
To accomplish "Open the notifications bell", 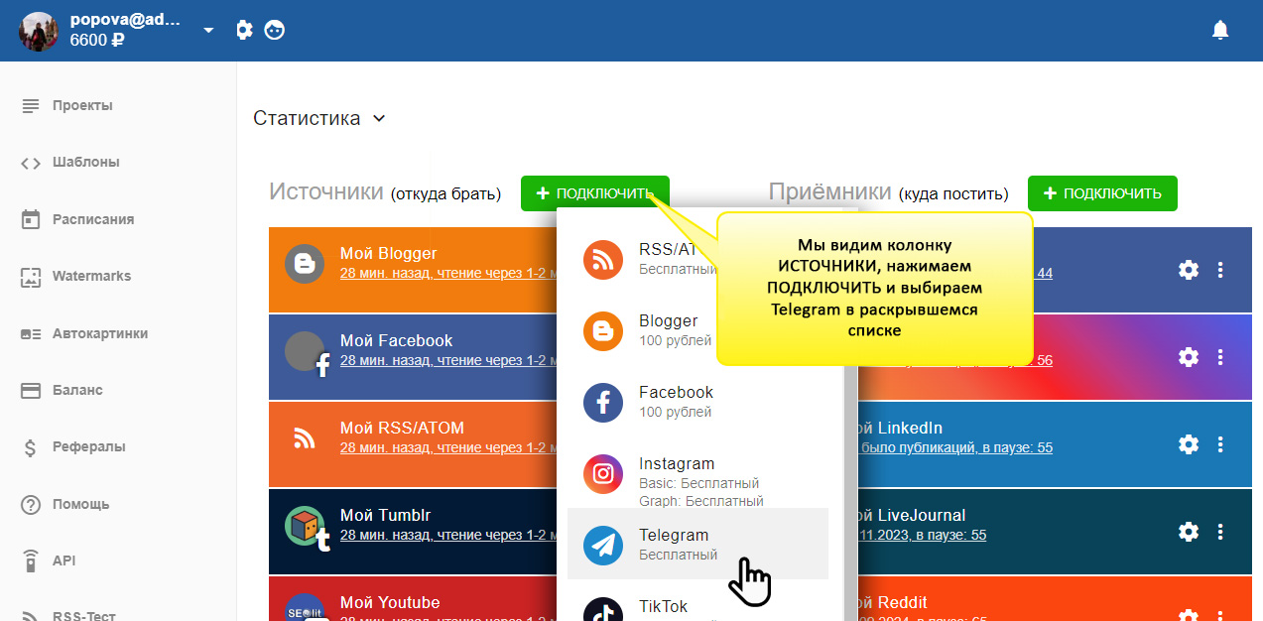I will click(1220, 30).
